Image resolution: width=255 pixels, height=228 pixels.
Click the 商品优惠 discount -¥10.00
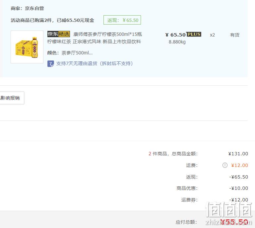(x=238, y=188)
